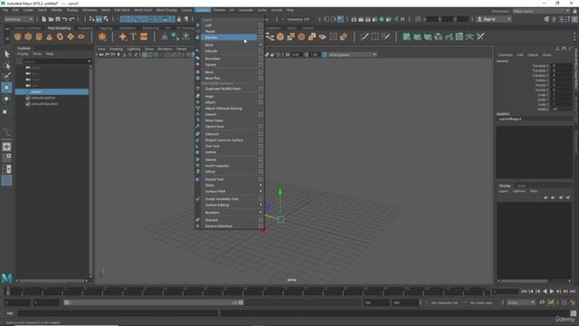The width and height of the screenshot is (579, 326).
Task: Click the Undo icon in status line
Action: coord(65,19)
